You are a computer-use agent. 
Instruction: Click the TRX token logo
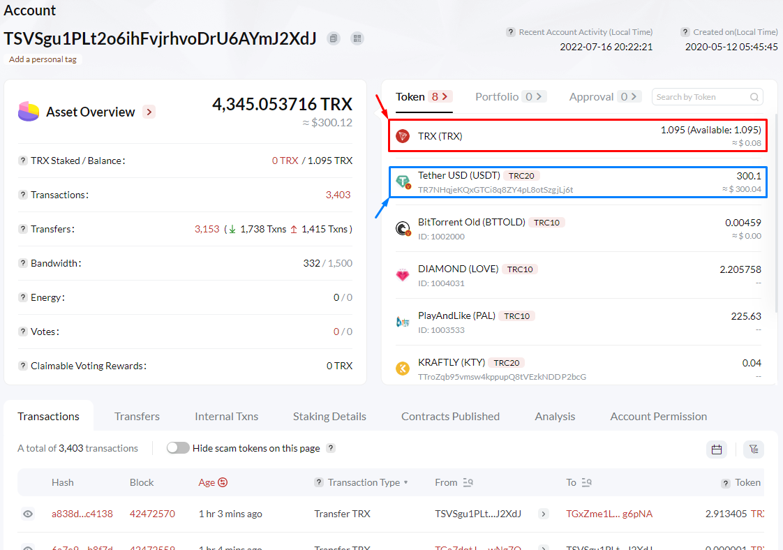(403, 136)
